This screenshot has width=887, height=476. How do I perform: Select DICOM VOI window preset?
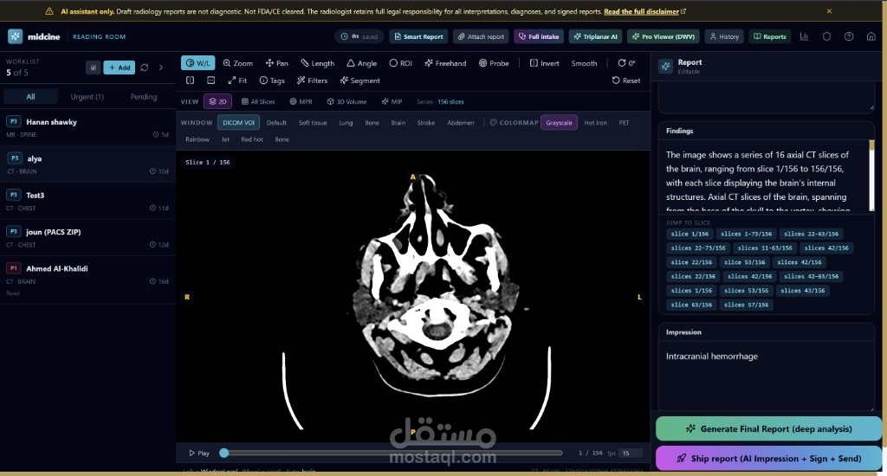(238, 123)
